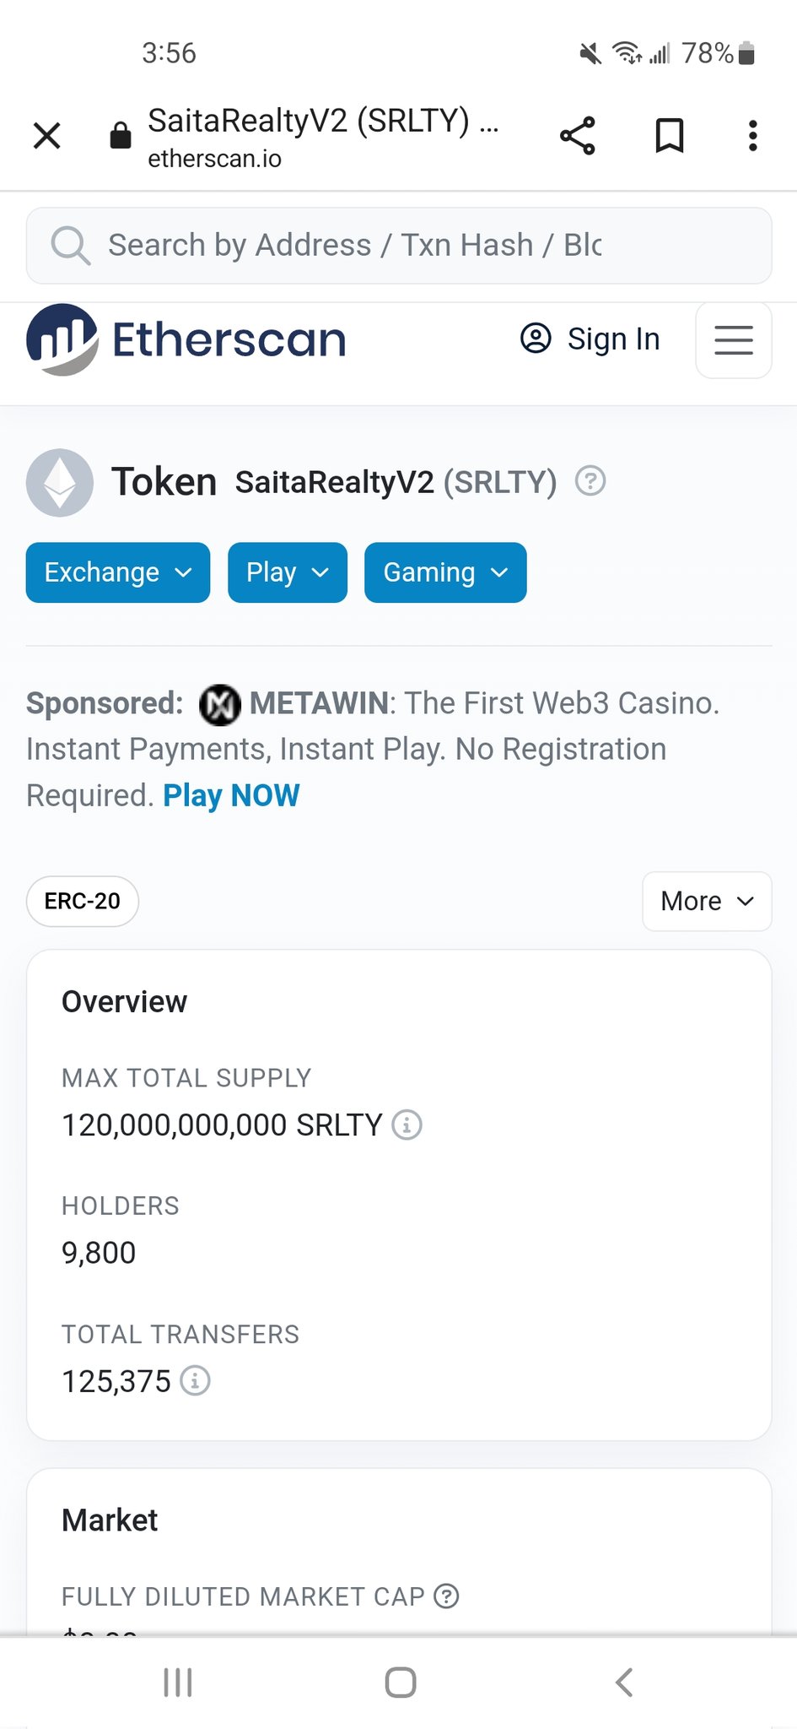Tap the ERC-20 token tag

click(83, 902)
